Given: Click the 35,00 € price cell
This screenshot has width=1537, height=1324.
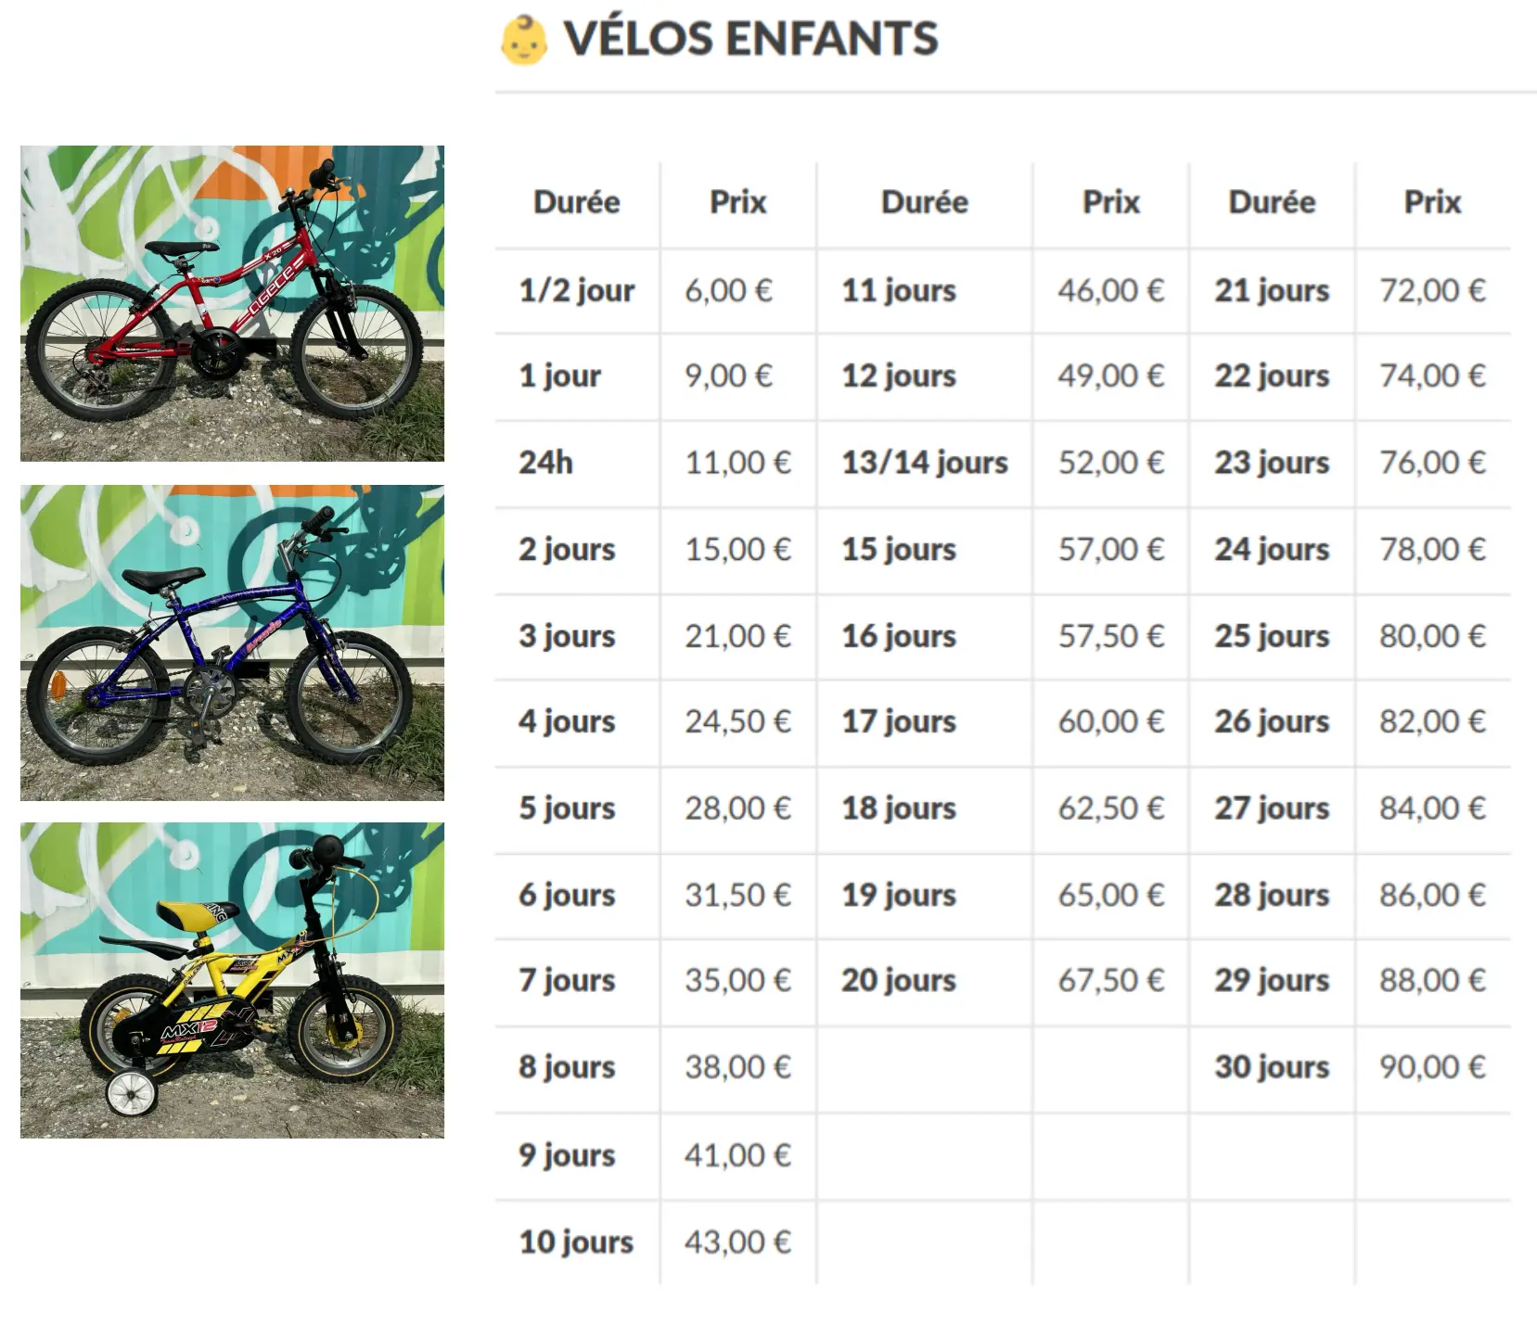Looking at the screenshot, I should [737, 981].
